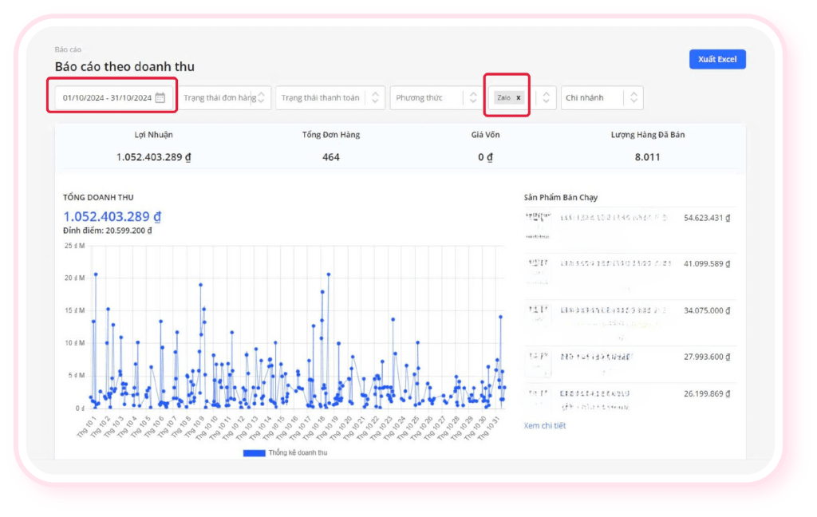Screen dimensions: 817x517
Task: Click the arrows beside the Zalo tag
Action: point(546,98)
